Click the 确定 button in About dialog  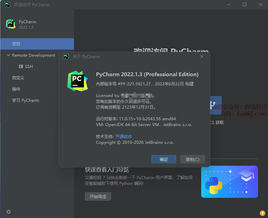pos(164,159)
